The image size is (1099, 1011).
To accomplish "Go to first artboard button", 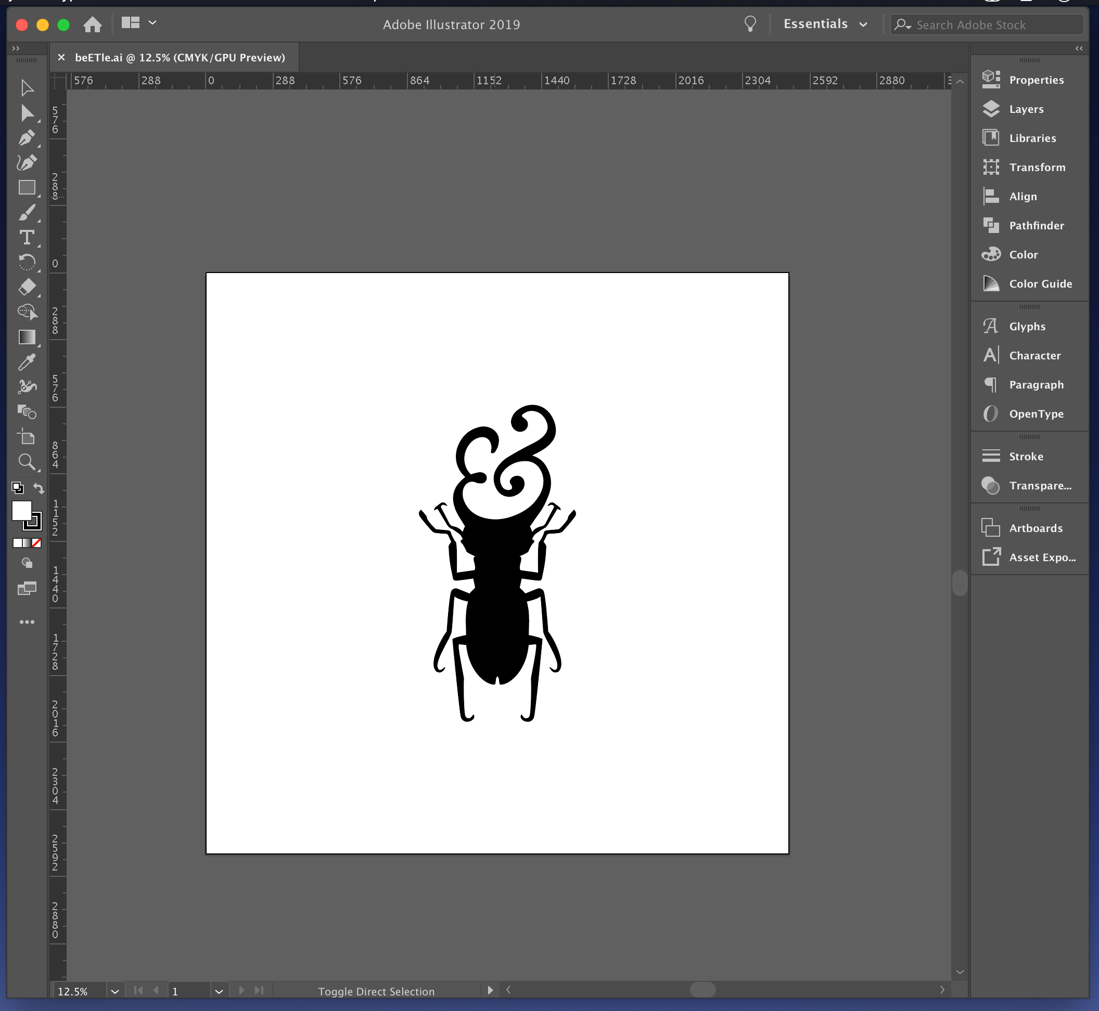I will (x=138, y=990).
